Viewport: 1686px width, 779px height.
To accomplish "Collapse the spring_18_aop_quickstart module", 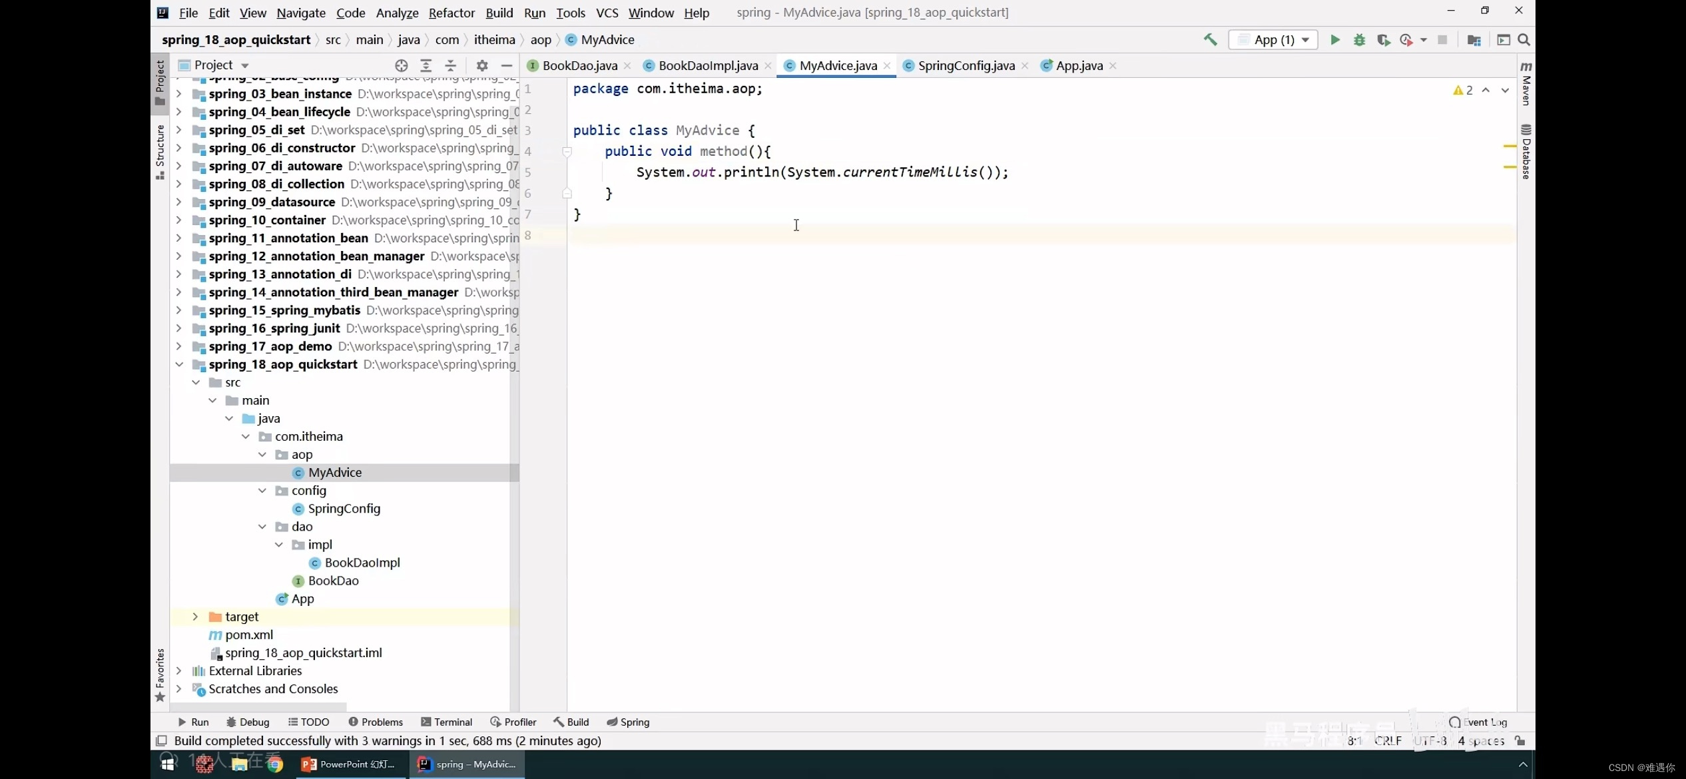I will (x=179, y=364).
